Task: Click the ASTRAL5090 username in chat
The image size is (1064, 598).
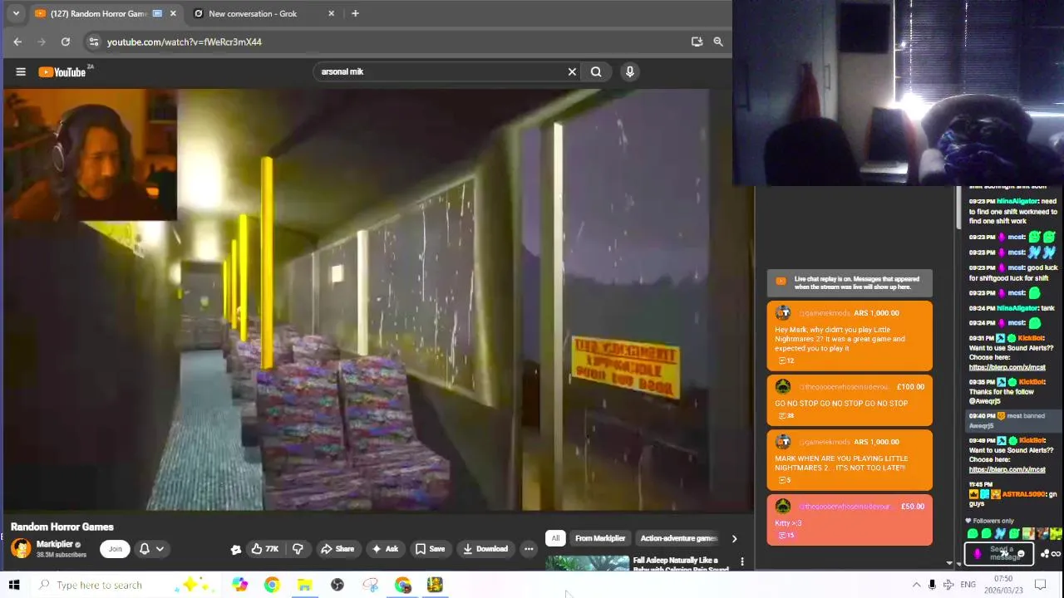Action: click(x=1023, y=494)
